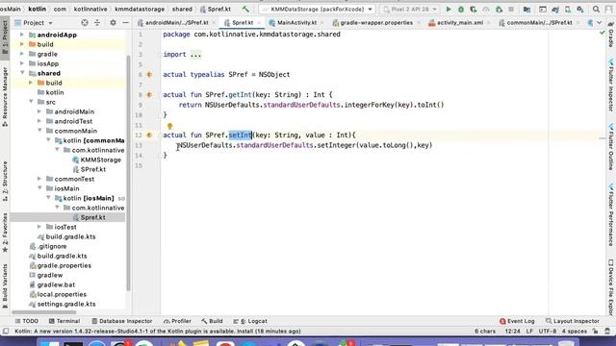Open the TODO tool window

[27, 321]
